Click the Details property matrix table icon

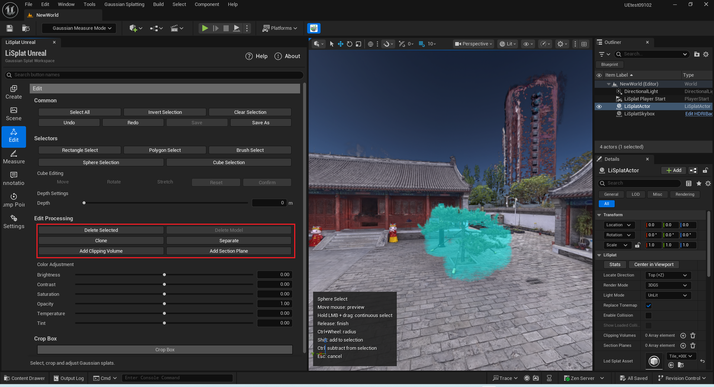click(689, 183)
